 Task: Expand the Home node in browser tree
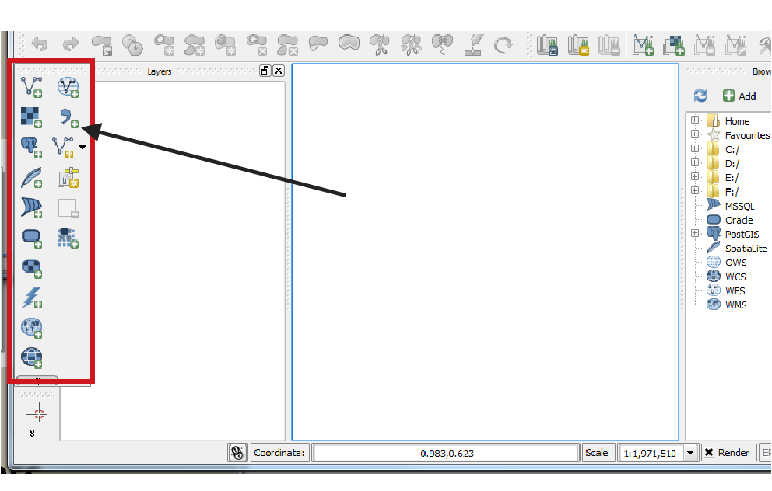(x=694, y=121)
